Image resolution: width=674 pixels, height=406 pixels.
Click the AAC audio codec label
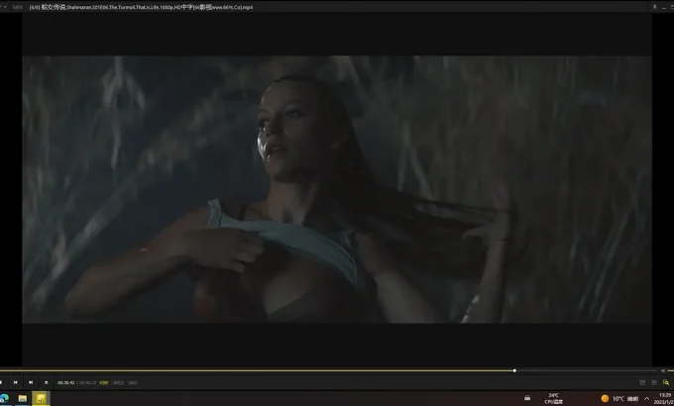pyautogui.click(x=133, y=383)
